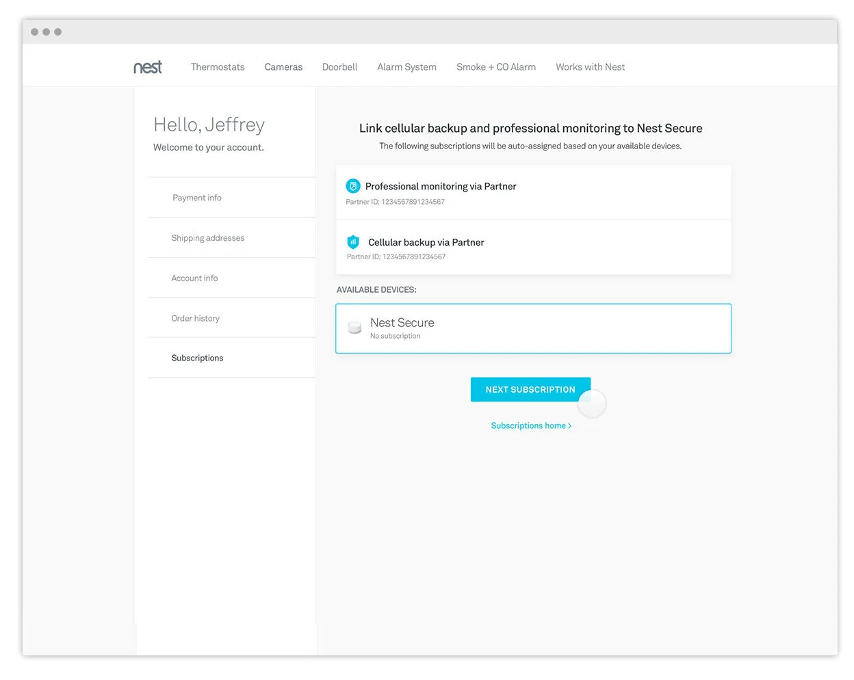Click the Cellular backup shield icon
The image size is (854, 680).
pos(353,241)
